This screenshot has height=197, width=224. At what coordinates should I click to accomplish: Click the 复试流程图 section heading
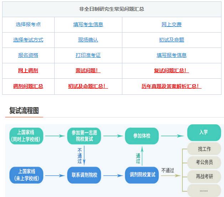(x=24, y=110)
